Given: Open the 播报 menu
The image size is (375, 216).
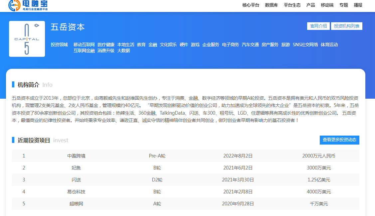Looking at the screenshot, I should (x=358, y=5).
